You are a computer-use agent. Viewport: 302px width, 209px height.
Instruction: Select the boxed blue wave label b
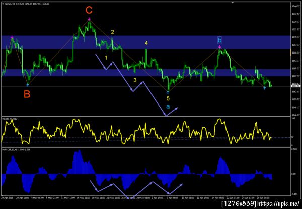coord(219,40)
